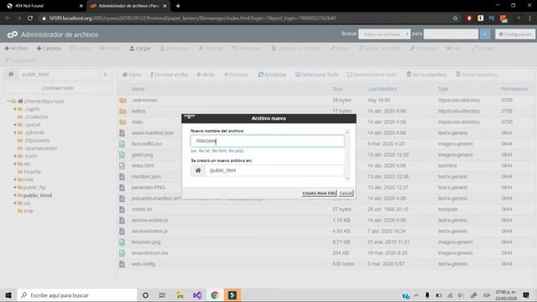537x302 pixels.
Task: Open a new browser tab
Action: 178,6
